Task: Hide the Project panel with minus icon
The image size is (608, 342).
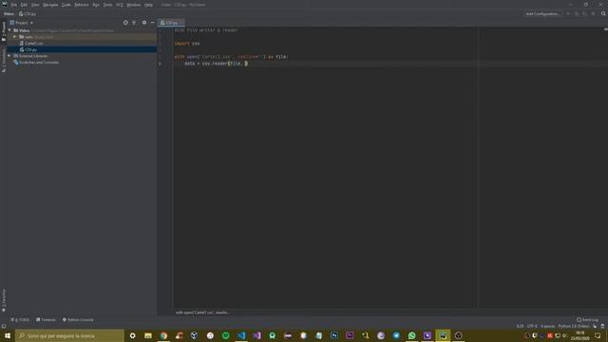Action: click(x=152, y=23)
